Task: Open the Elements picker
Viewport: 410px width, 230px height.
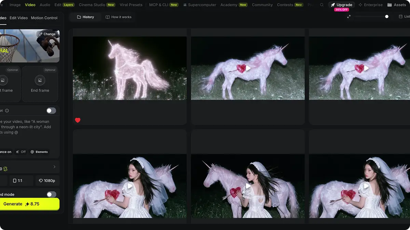Action: pyautogui.click(x=39, y=152)
